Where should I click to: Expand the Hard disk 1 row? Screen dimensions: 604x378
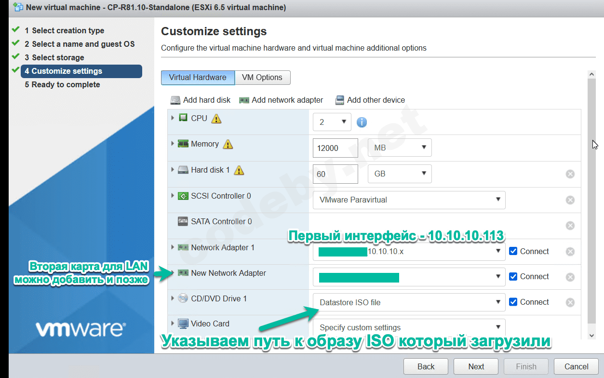pyautogui.click(x=173, y=170)
